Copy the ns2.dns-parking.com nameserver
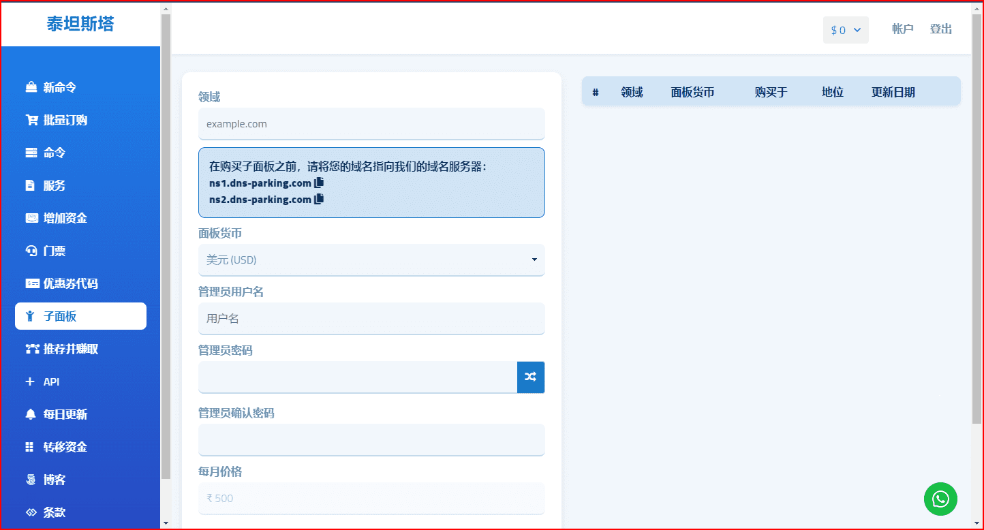The height and width of the screenshot is (530, 984). pos(319,199)
